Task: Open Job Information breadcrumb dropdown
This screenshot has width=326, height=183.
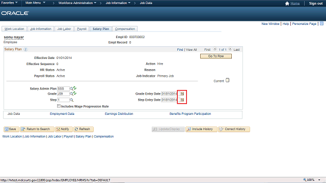Action: [118, 3]
